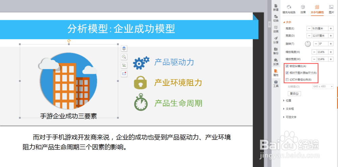
Task: Increase 宽度(D) with plus button
Action: tap(331, 35)
